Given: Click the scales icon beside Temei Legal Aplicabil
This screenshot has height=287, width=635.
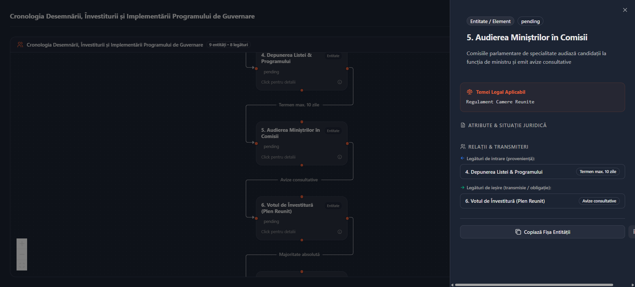Looking at the screenshot, I should 470,92.
